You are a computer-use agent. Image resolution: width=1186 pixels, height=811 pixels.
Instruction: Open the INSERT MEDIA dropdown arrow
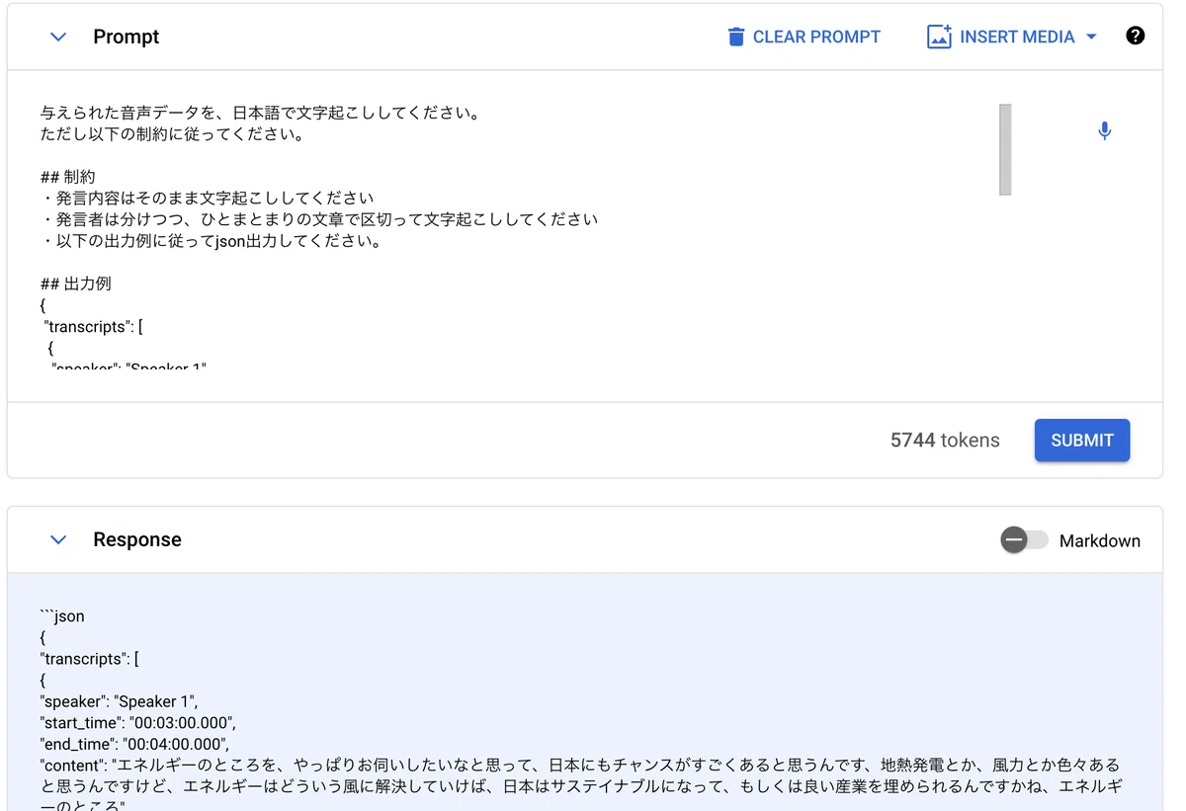(x=1091, y=37)
